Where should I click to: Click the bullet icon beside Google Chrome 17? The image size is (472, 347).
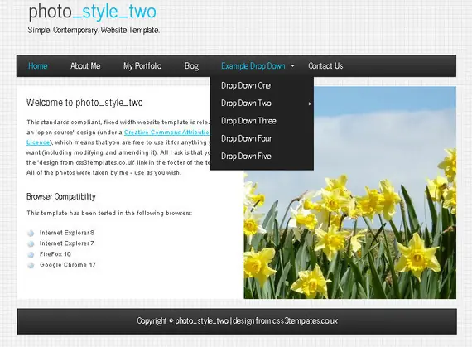coord(31,265)
